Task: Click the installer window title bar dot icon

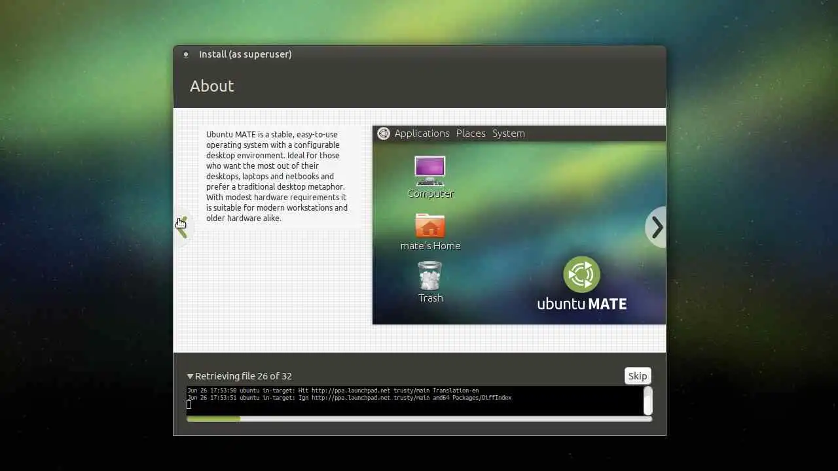Action: point(186,54)
